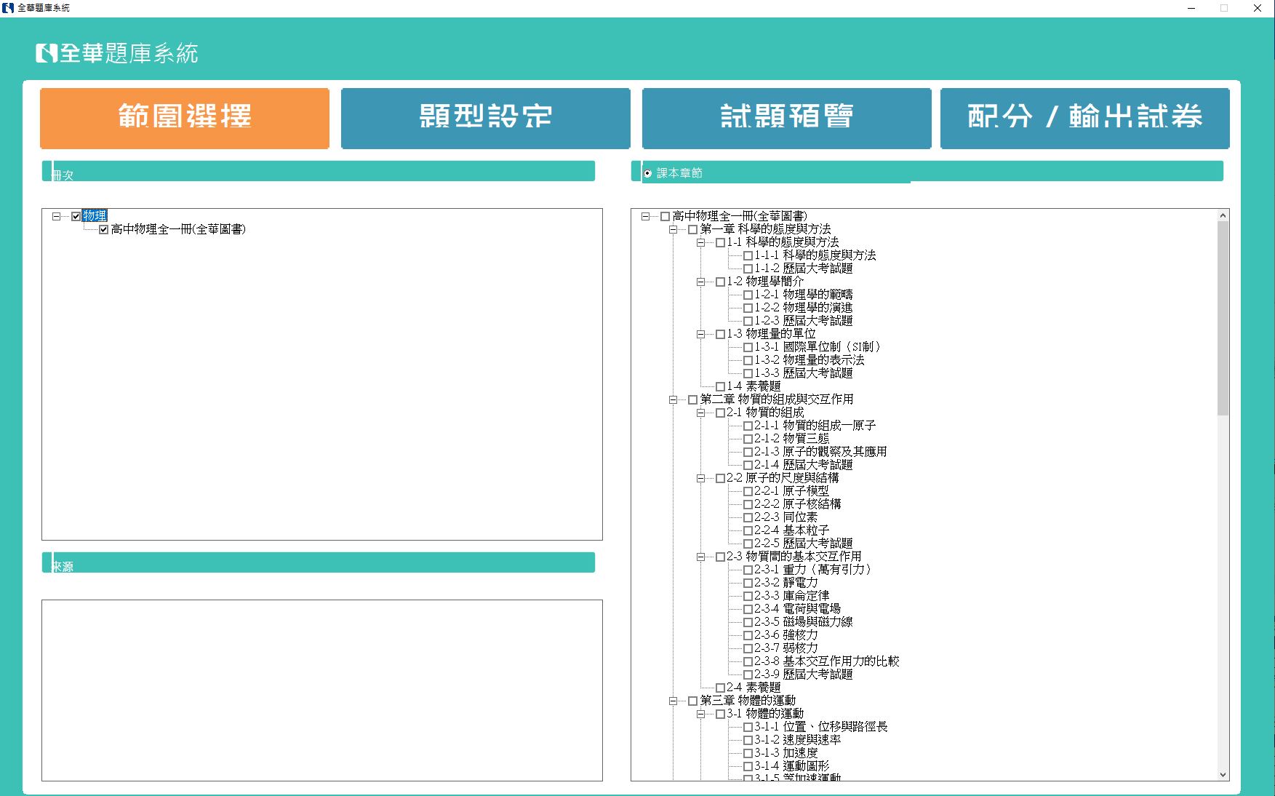This screenshot has height=796, width=1275.
Task: Open the 範圍選擇 tab
Action: [185, 118]
